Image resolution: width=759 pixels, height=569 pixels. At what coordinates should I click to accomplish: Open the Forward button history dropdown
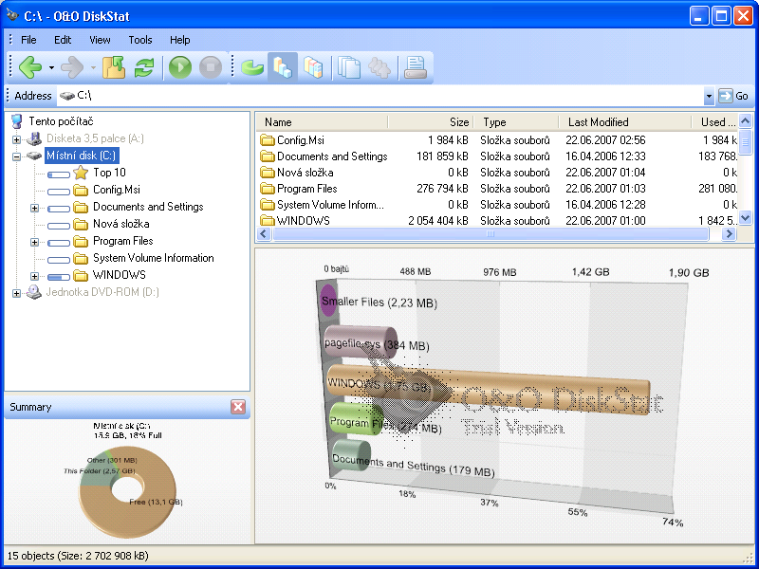coord(93,67)
